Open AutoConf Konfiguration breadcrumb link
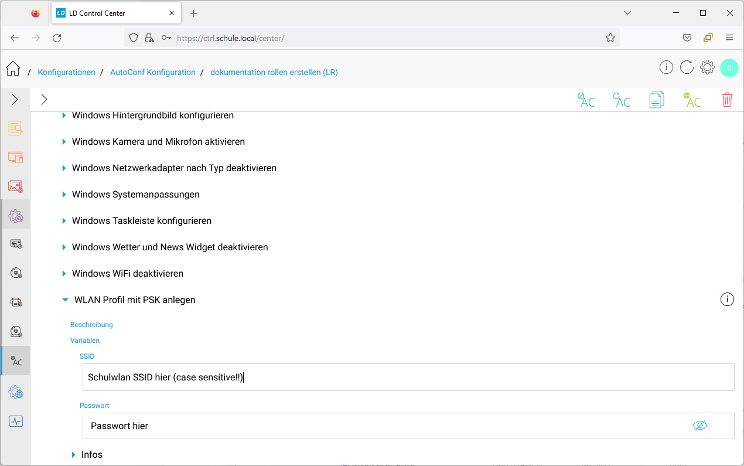744x466 pixels. pos(153,72)
